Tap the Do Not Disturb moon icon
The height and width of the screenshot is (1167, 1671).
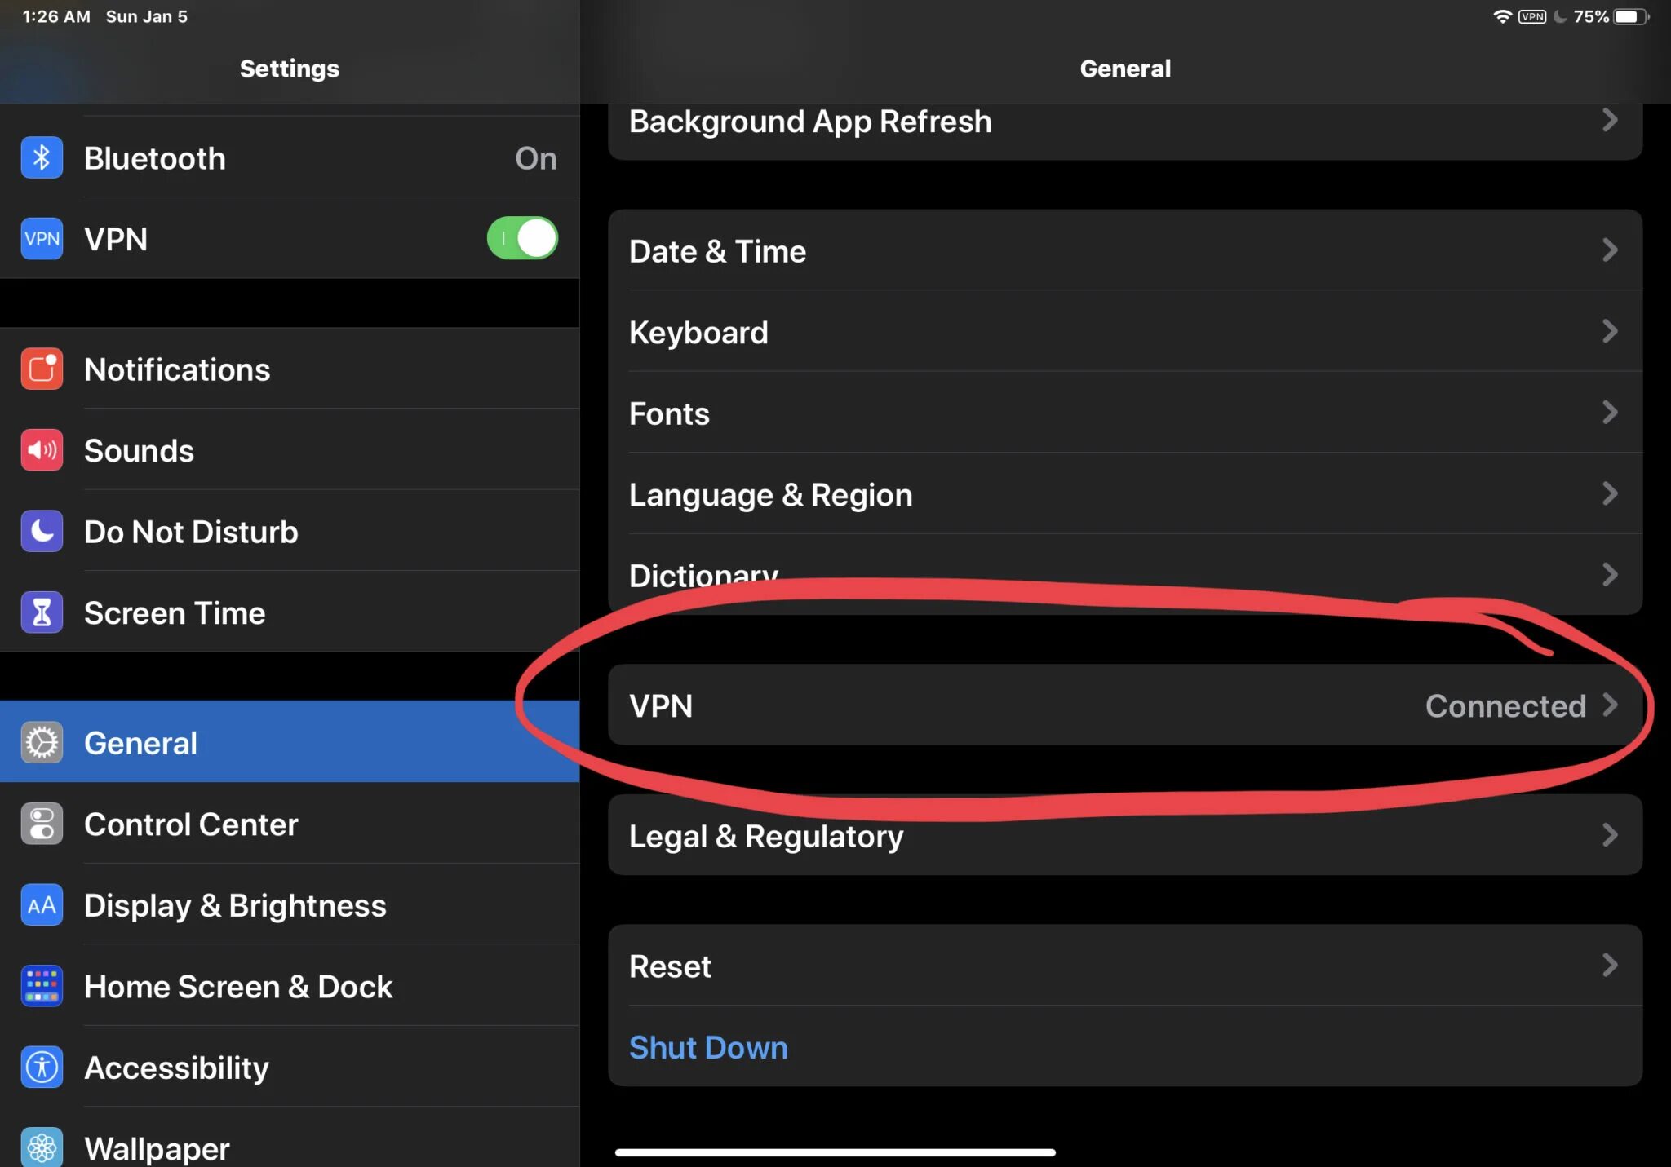[42, 530]
